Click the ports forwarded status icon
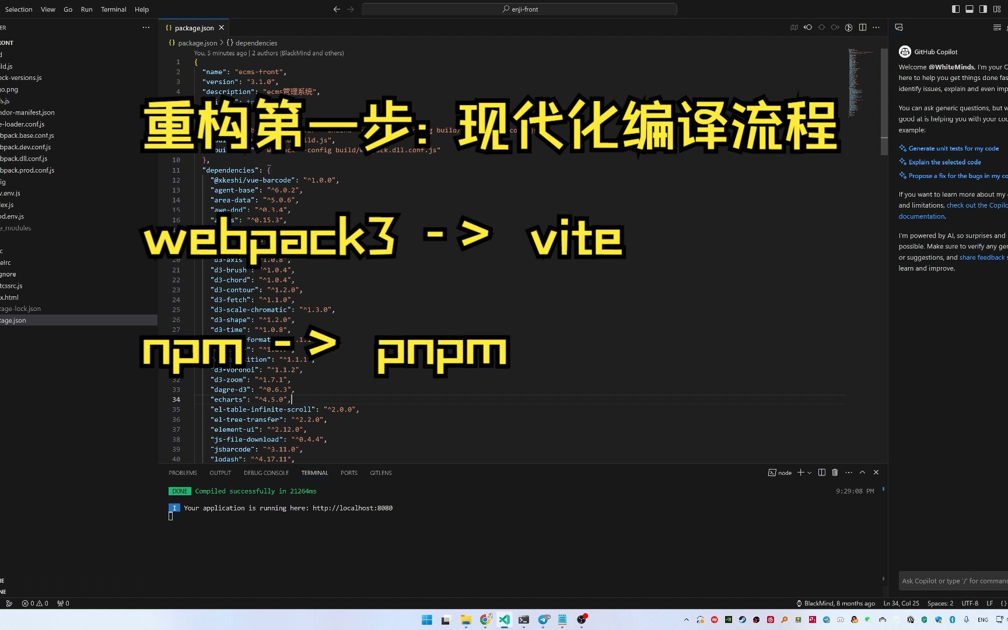Viewport: 1008px width, 630px height. [63, 604]
